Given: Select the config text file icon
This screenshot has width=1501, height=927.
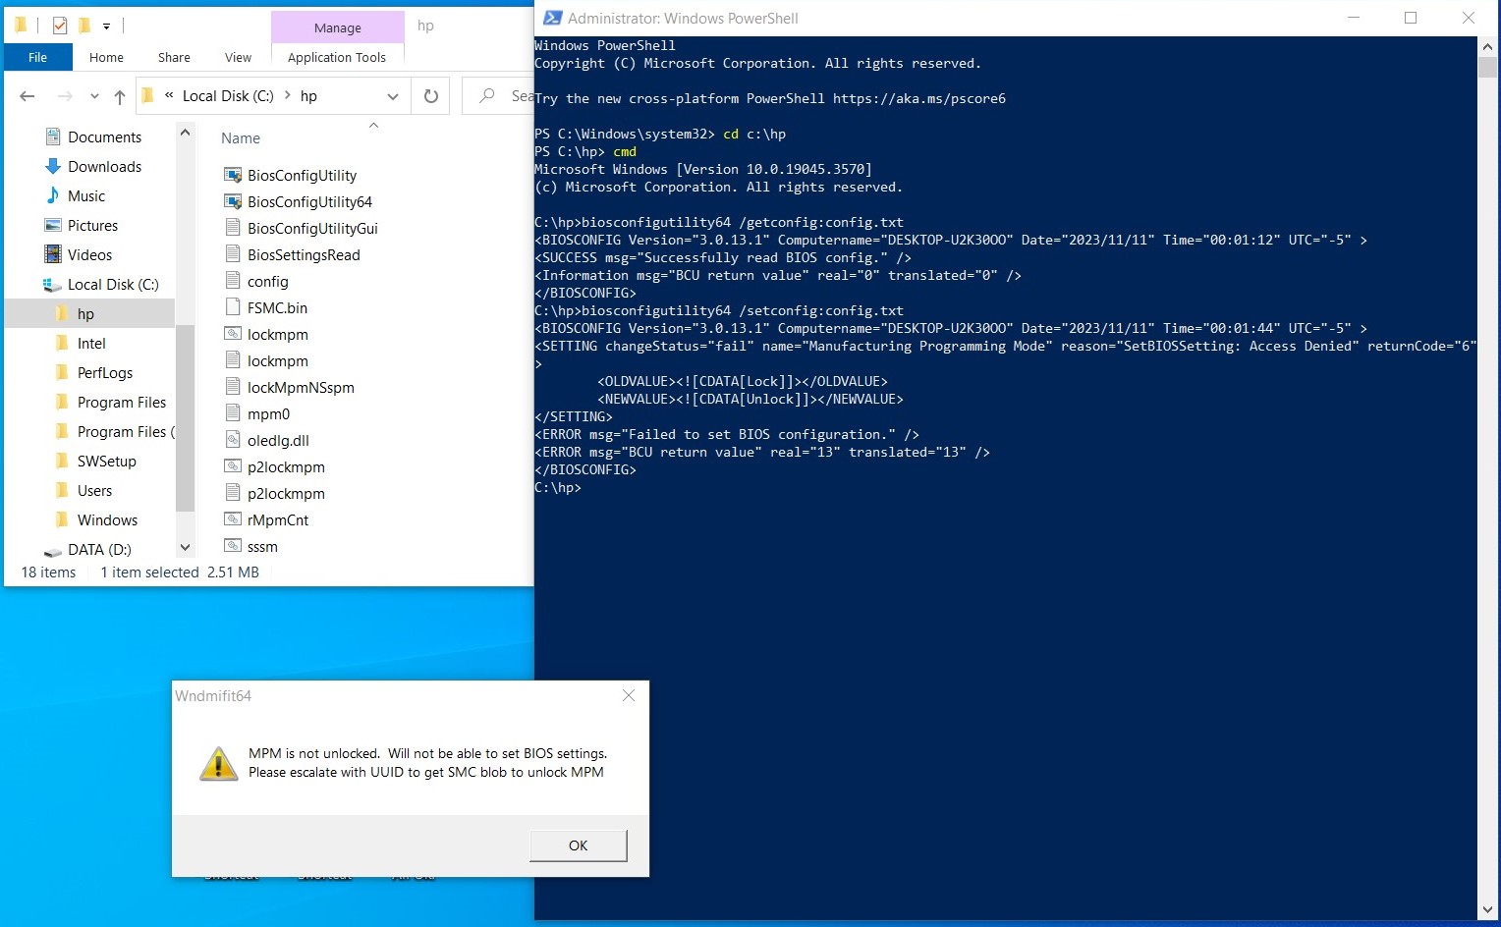Looking at the screenshot, I should coord(233,281).
